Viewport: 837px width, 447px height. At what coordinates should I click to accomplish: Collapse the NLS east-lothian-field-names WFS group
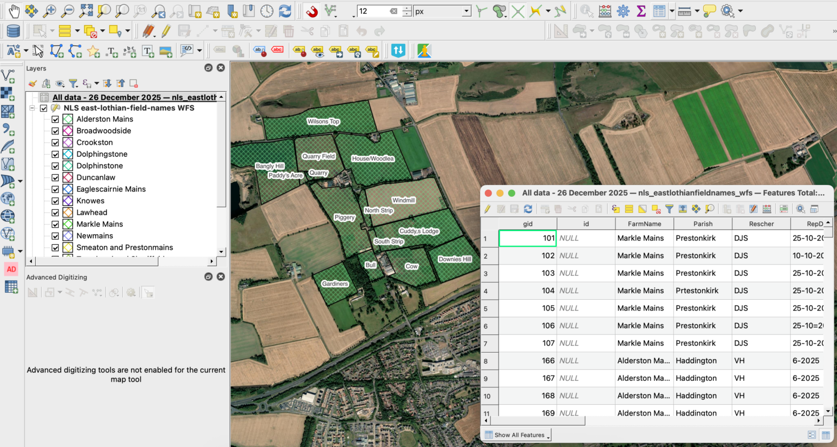32,108
